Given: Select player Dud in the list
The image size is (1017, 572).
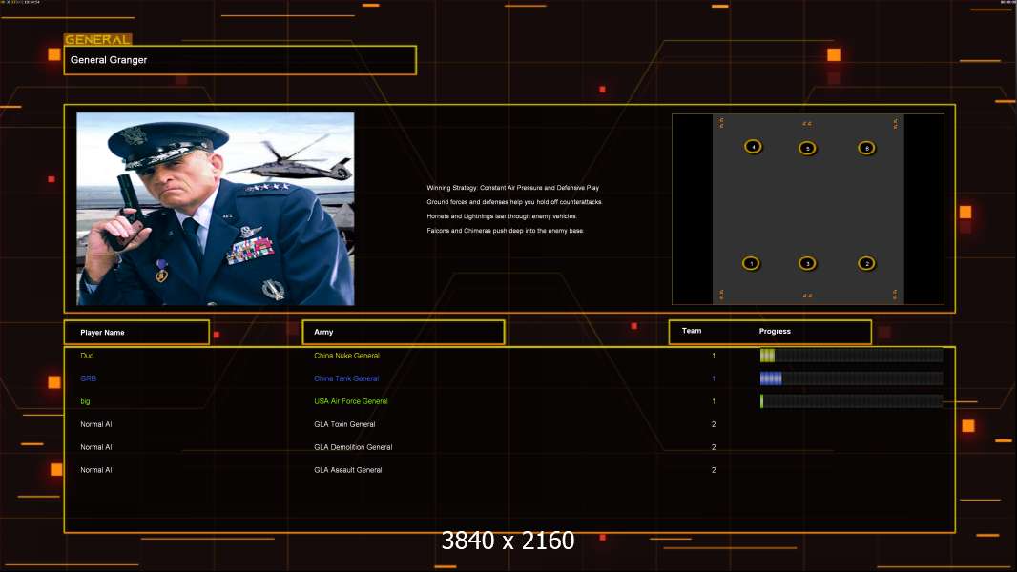Looking at the screenshot, I should point(88,356).
